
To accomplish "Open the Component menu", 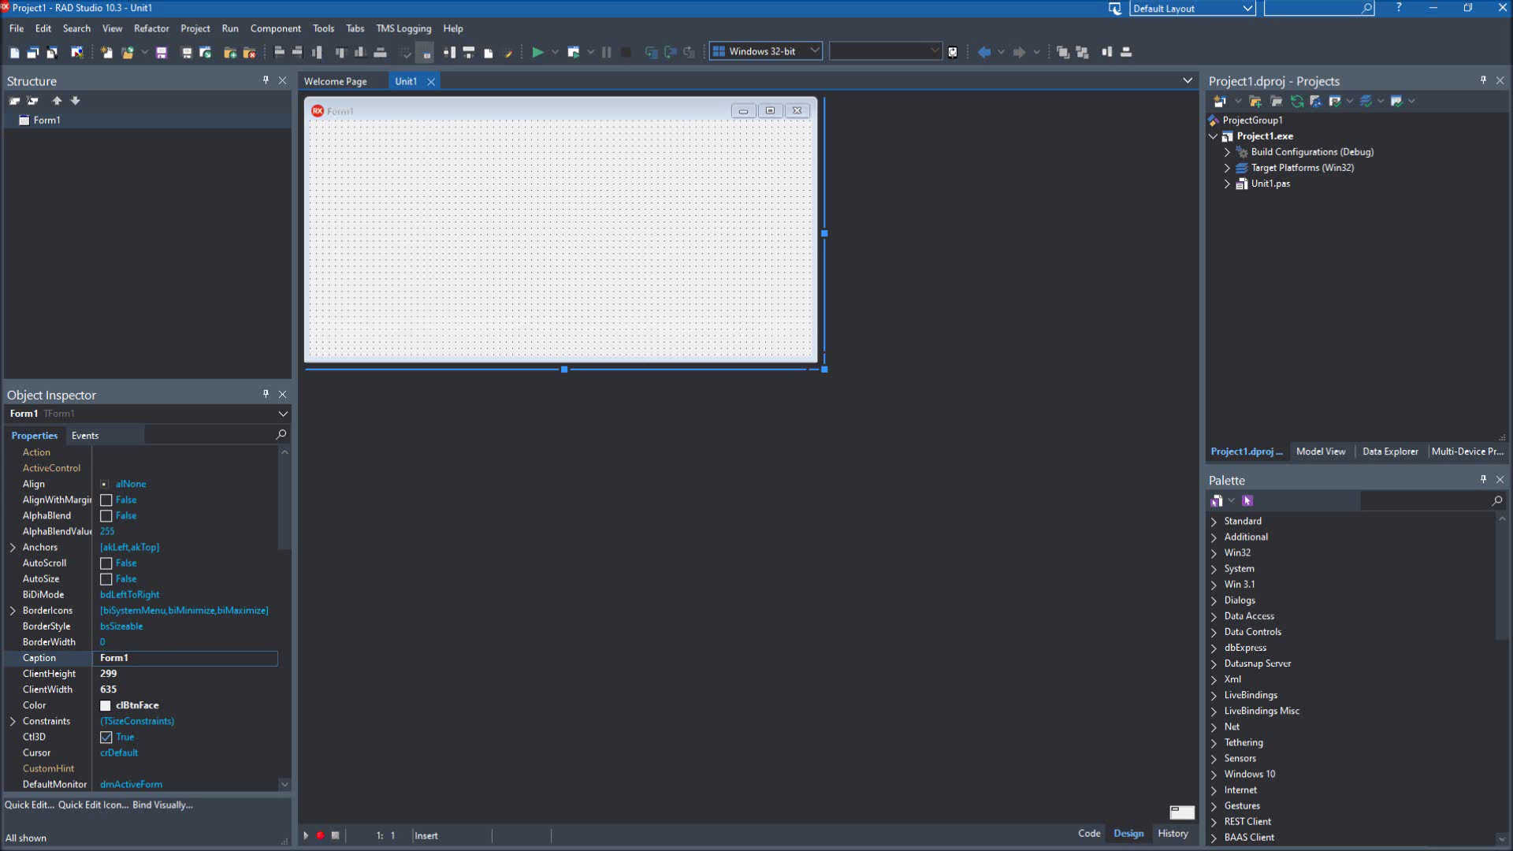I will 275,28.
